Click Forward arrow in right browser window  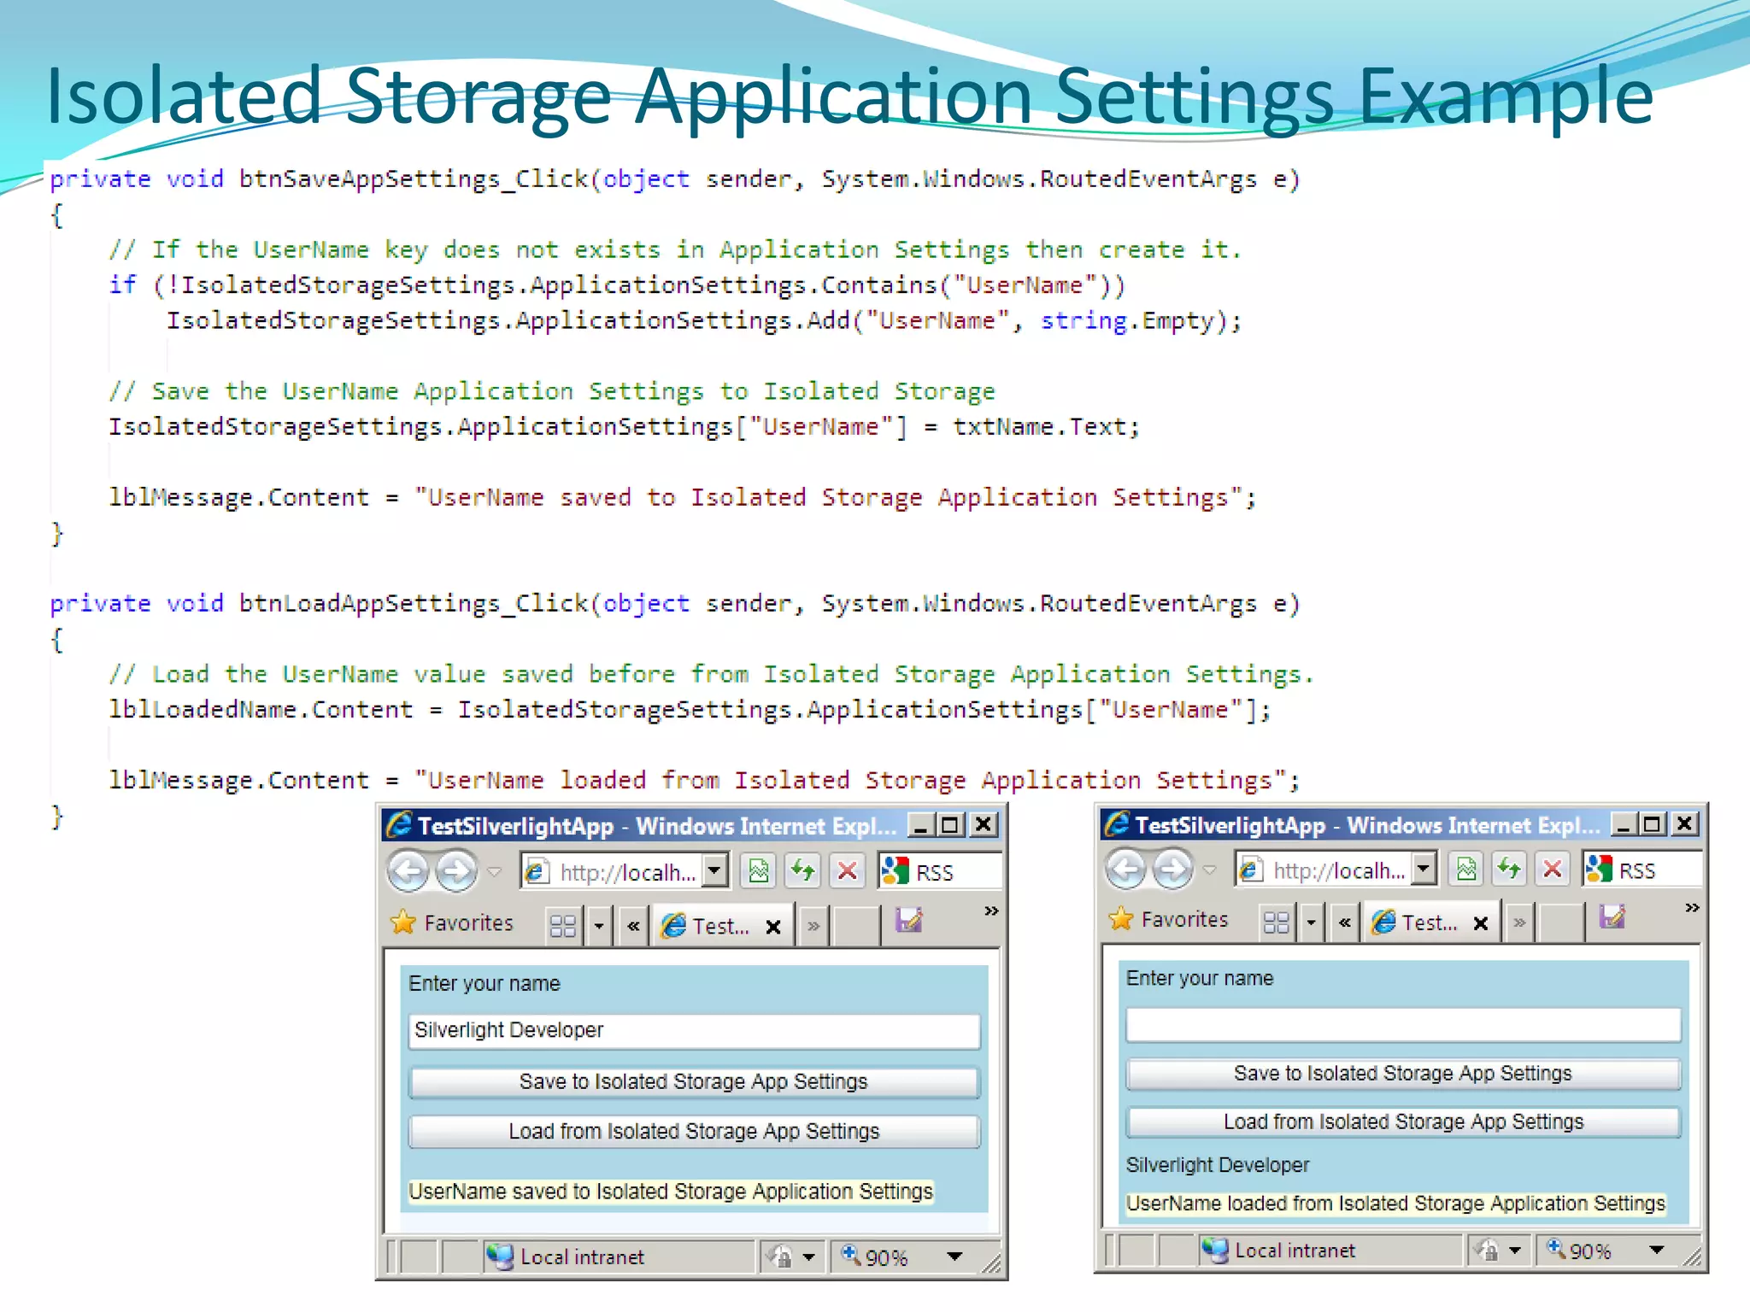(1173, 870)
